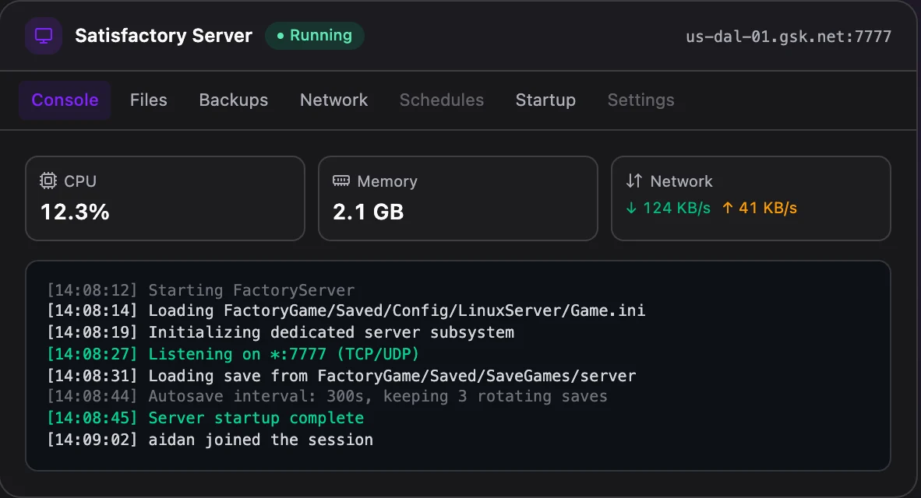Click the orange upload arrow icon
Image resolution: width=921 pixels, height=498 pixels.
pos(727,209)
